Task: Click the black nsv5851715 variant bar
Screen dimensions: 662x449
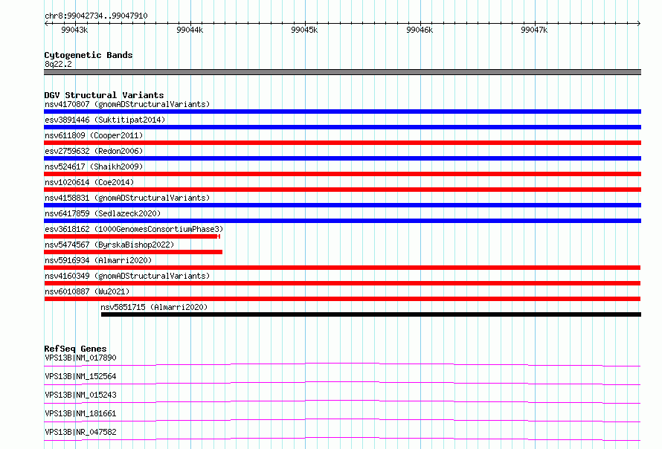Action: point(371,314)
